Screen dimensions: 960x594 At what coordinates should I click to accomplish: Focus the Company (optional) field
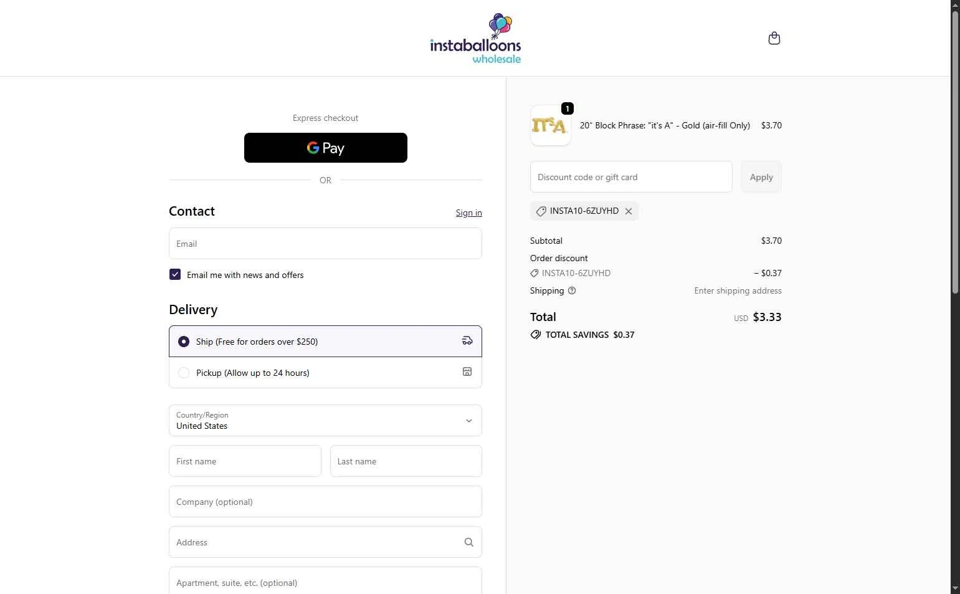click(x=325, y=502)
